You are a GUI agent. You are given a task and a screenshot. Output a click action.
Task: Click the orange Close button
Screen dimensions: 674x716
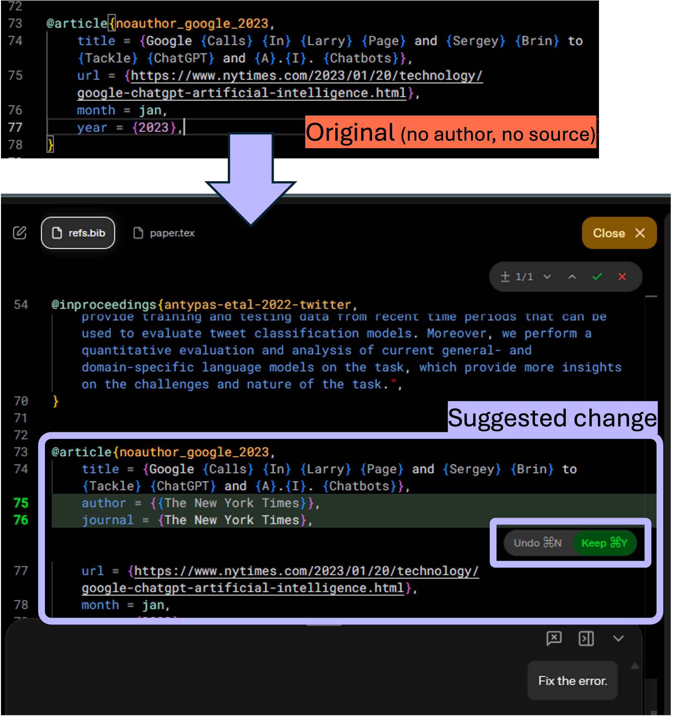[619, 233]
